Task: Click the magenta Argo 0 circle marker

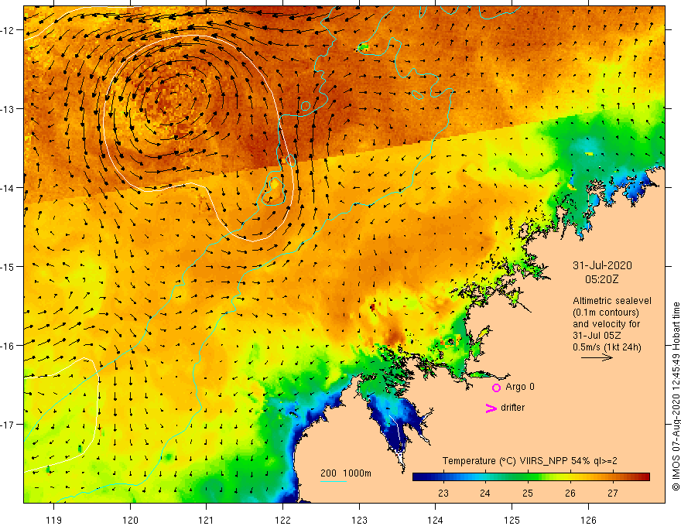Action: (496, 388)
